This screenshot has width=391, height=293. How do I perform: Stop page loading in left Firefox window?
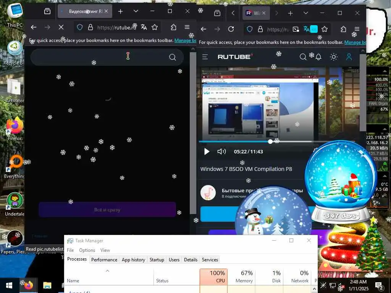(61, 27)
